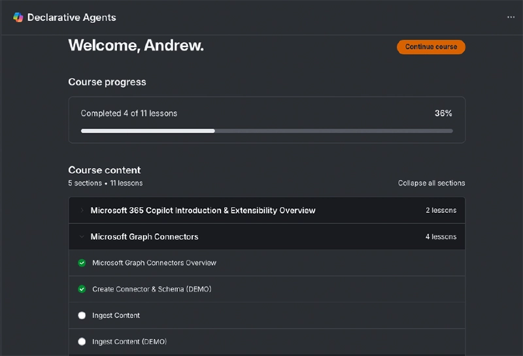Click the Copilot logo icon
The height and width of the screenshot is (356, 523).
coord(18,18)
